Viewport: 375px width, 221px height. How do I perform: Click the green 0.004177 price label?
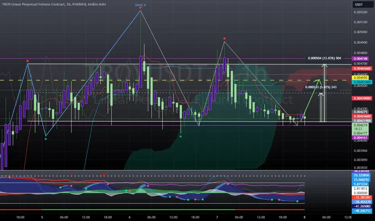click(x=361, y=133)
